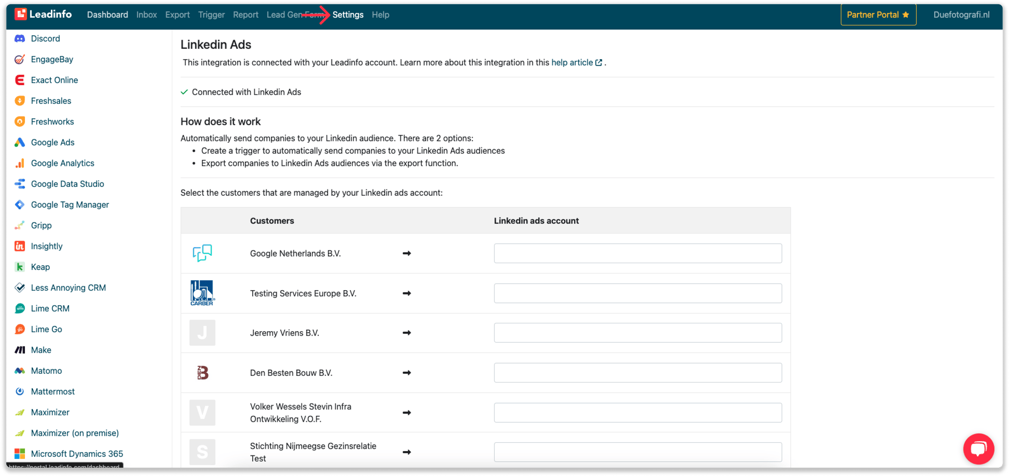Viewport: 1009px width, 476px height.
Task: Open the account selector for Den Besten Bouw B.V.
Action: 637,372
